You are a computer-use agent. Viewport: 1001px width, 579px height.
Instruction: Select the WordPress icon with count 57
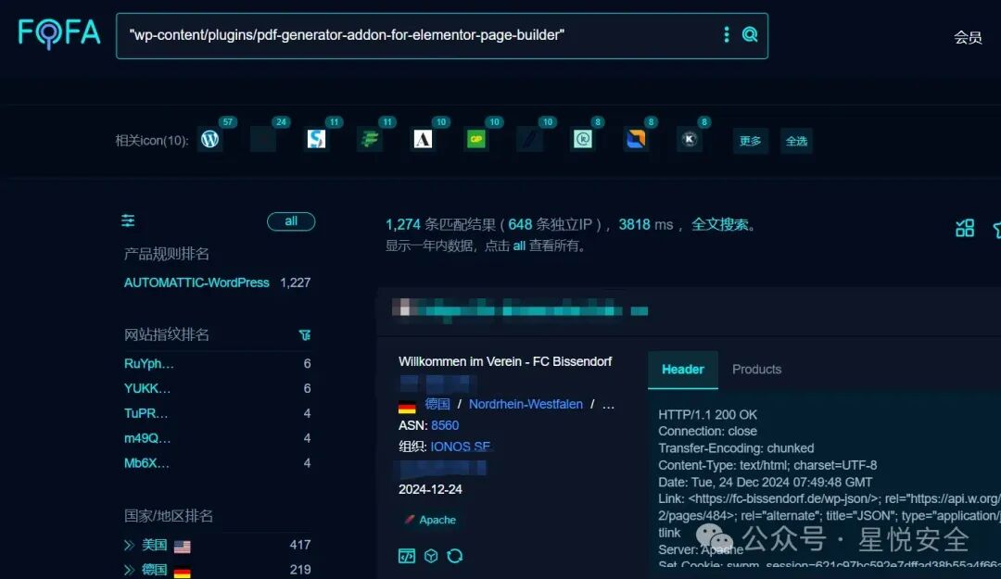(x=210, y=139)
